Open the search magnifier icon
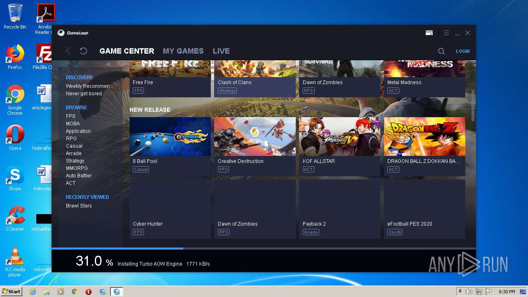 coord(441,51)
